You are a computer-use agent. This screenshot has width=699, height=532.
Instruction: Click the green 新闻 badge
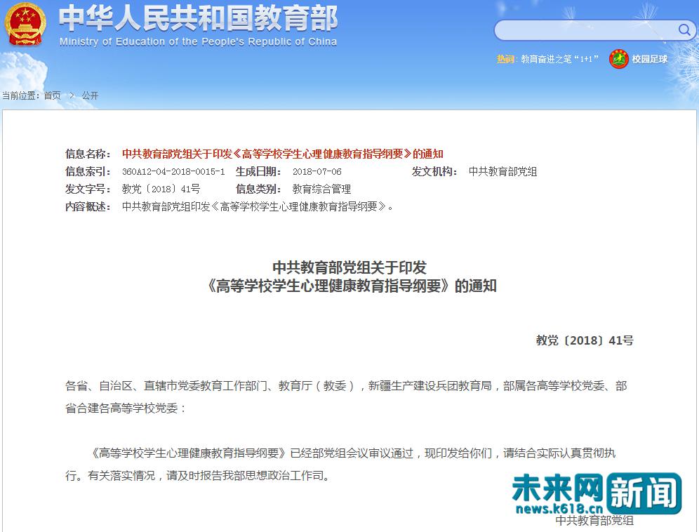644,493
